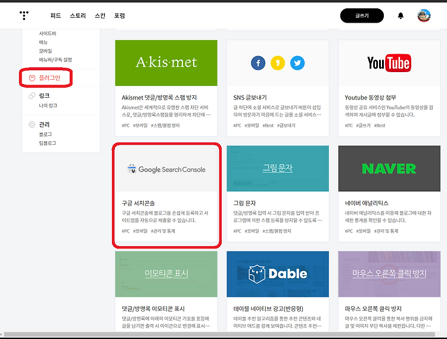Open the YouTube plugin banner
Screen dimensions: 447x339
389,63
